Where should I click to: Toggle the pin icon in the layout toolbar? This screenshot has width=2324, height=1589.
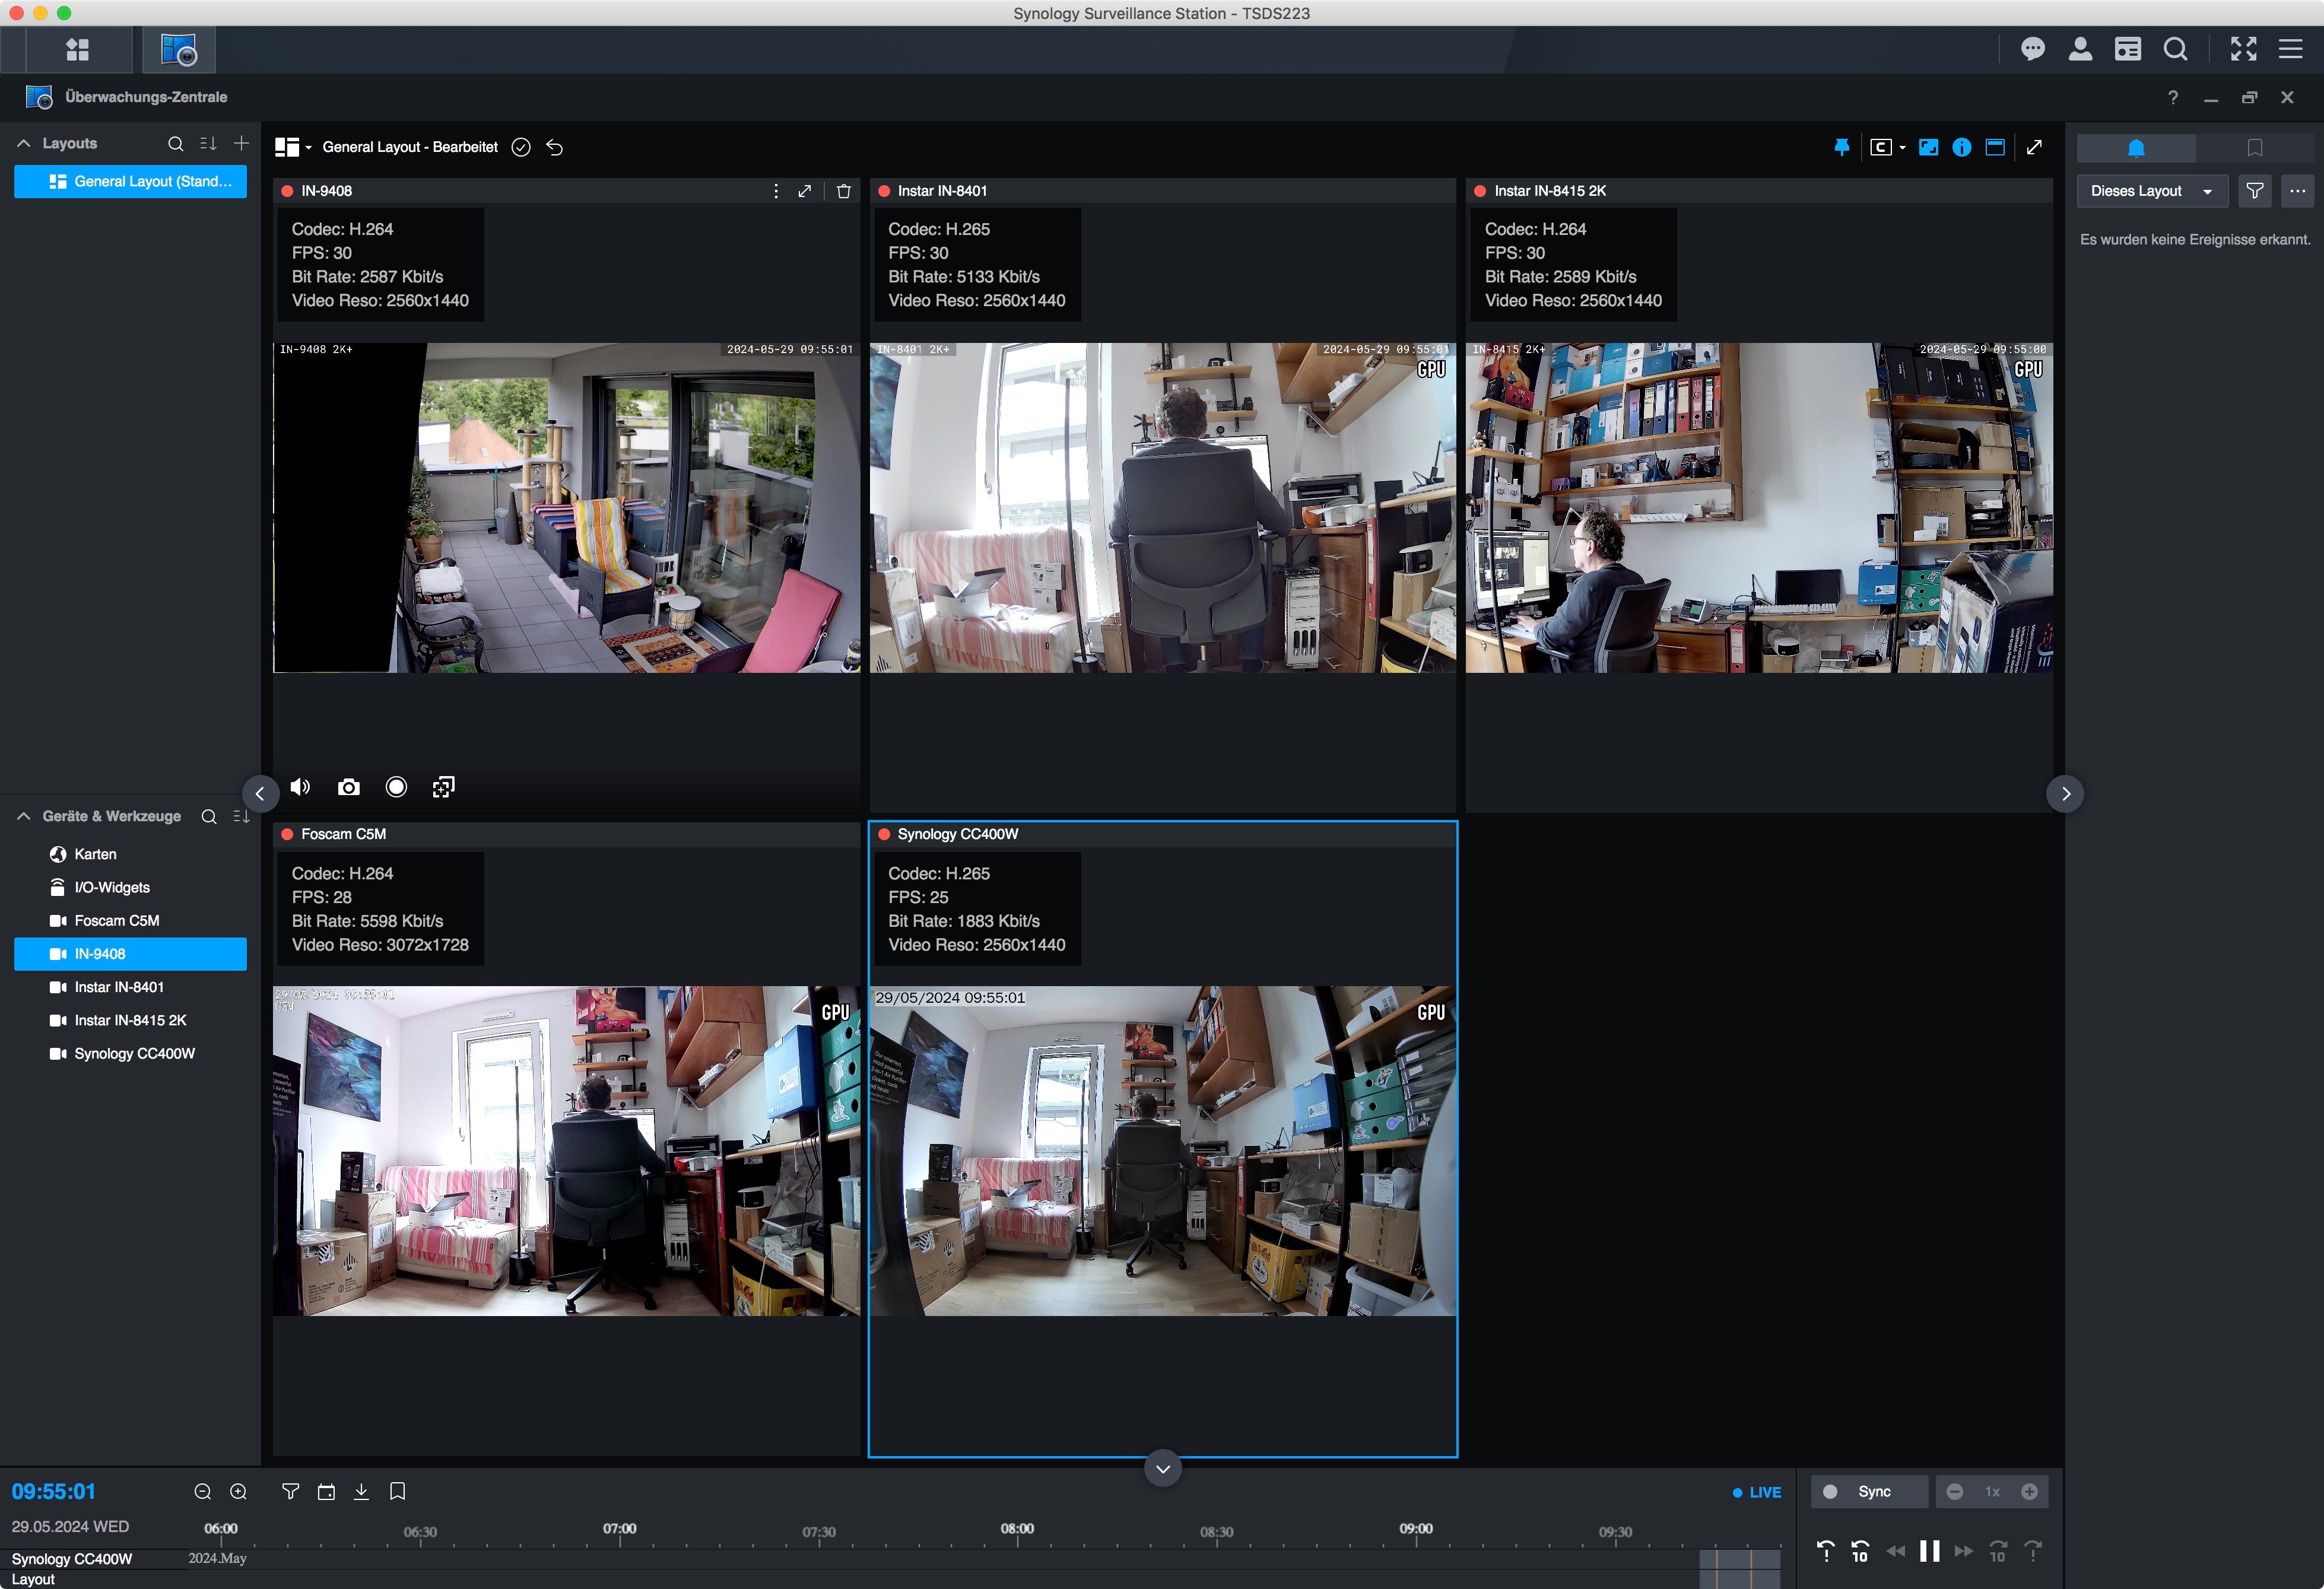(x=1841, y=147)
